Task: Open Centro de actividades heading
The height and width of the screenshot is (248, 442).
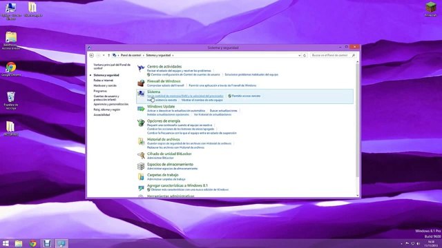Action: pyautogui.click(x=164, y=67)
